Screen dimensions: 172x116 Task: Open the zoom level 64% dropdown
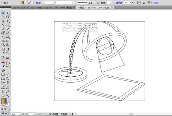pyautogui.click(x=20, y=114)
